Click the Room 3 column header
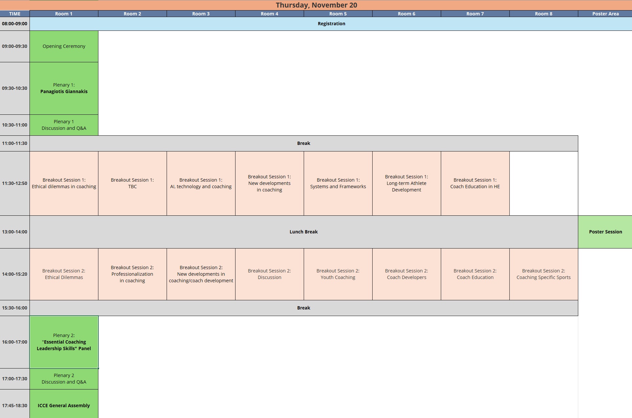 click(x=201, y=14)
